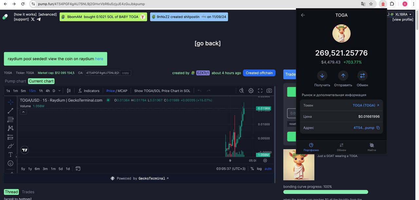Expand the timeframe dropdown arrow
The image size is (419, 200).
(59, 91)
